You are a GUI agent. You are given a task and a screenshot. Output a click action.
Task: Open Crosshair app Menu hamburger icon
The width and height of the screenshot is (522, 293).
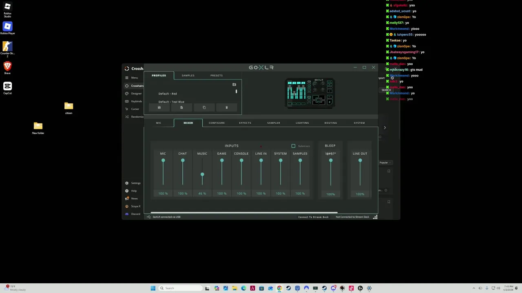[127, 78]
